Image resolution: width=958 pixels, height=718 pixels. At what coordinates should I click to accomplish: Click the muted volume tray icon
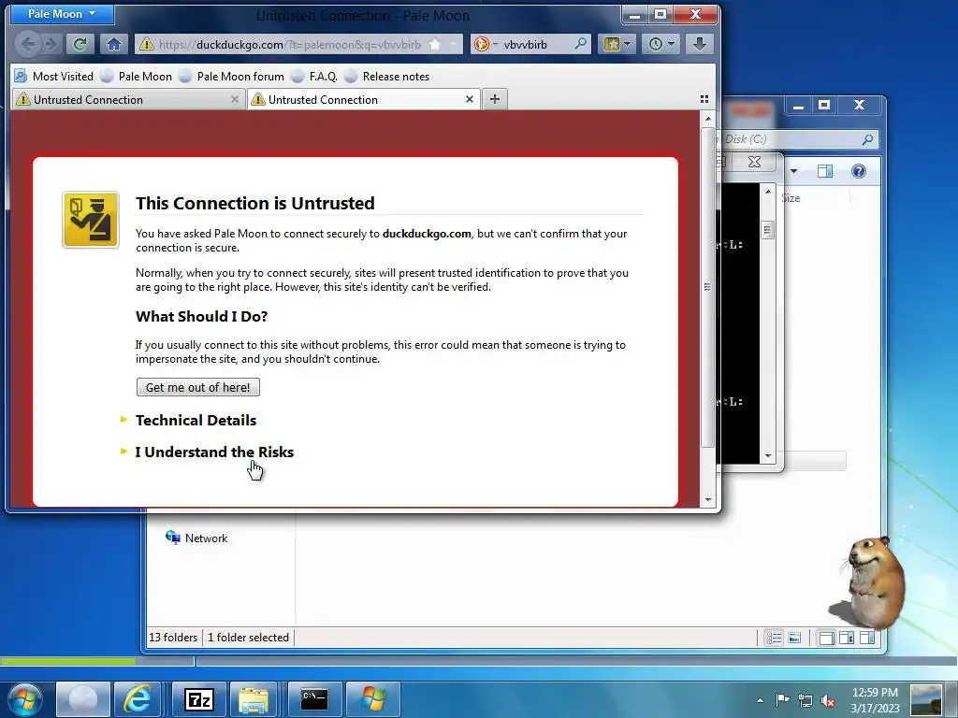[828, 700]
